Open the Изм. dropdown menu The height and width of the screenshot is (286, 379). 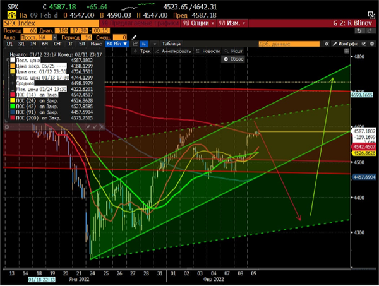click(232, 23)
